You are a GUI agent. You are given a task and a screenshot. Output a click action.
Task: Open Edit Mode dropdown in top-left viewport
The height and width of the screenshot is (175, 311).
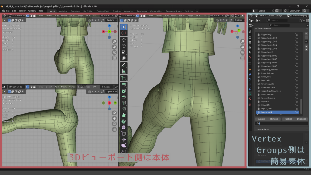18,15
